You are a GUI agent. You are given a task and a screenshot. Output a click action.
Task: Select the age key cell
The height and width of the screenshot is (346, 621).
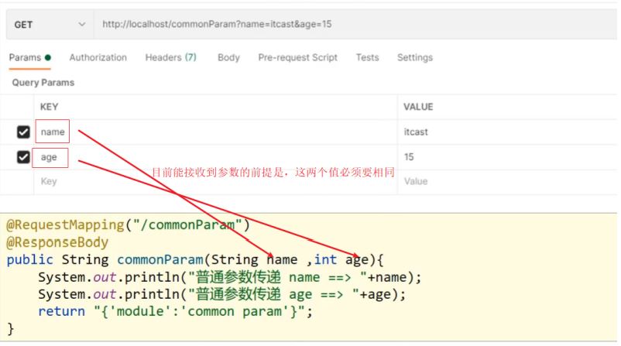pos(49,157)
